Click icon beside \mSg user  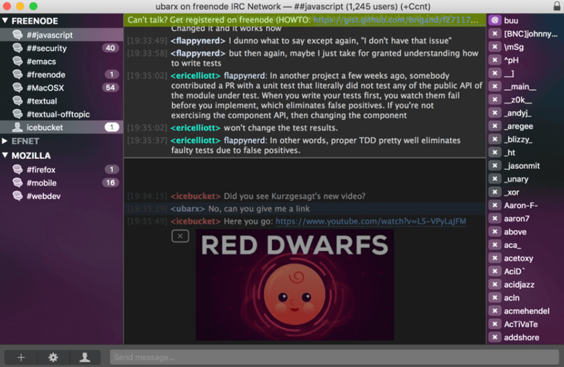point(495,46)
